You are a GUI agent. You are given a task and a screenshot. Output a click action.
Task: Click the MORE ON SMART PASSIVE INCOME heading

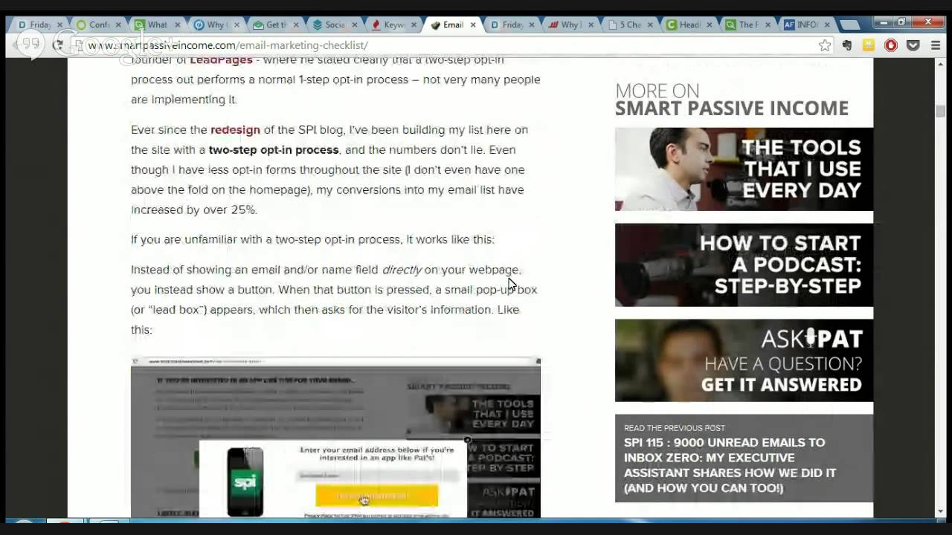coord(732,100)
